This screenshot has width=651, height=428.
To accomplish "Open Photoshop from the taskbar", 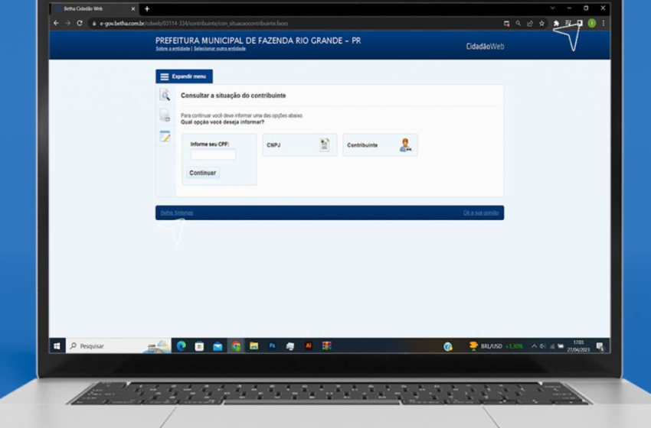I will [x=272, y=346].
